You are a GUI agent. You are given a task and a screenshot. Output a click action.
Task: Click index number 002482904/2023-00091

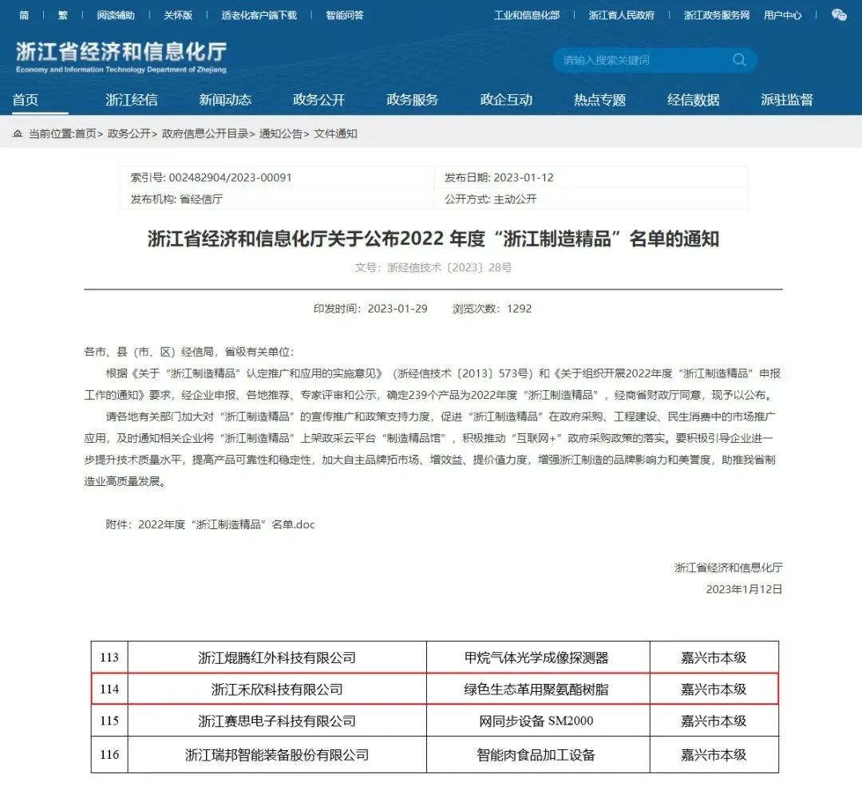(x=231, y=177)
